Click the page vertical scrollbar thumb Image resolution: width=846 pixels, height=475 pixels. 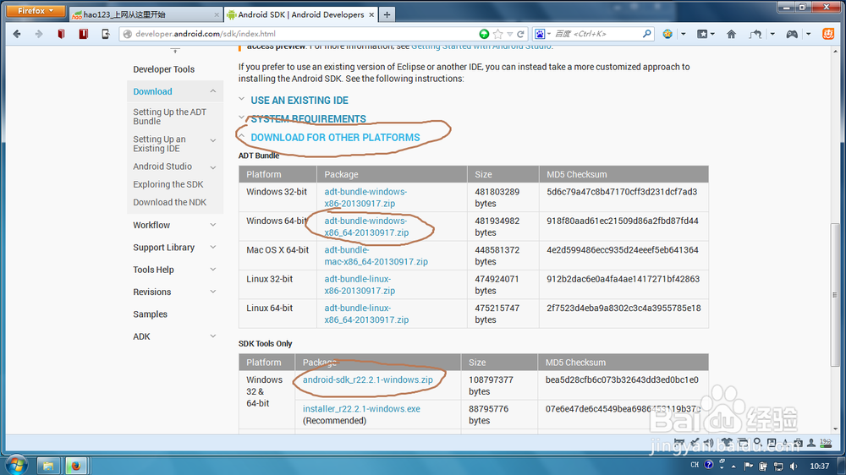[x=835, y=294]
